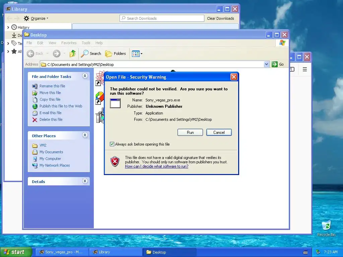This screenshot has width=343, height=257.
Task: Click the globe Publish icon
Action: [35, 106]
